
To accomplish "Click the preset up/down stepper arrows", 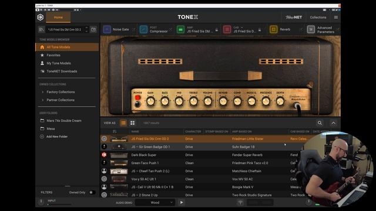I will pyautogui.click(x=86, y=29).
